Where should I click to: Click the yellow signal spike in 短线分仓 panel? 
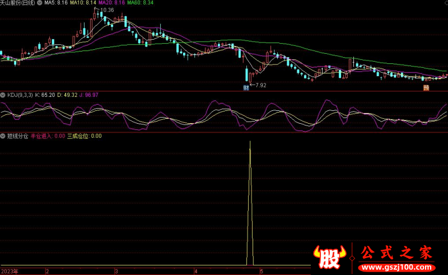point(250,203)
